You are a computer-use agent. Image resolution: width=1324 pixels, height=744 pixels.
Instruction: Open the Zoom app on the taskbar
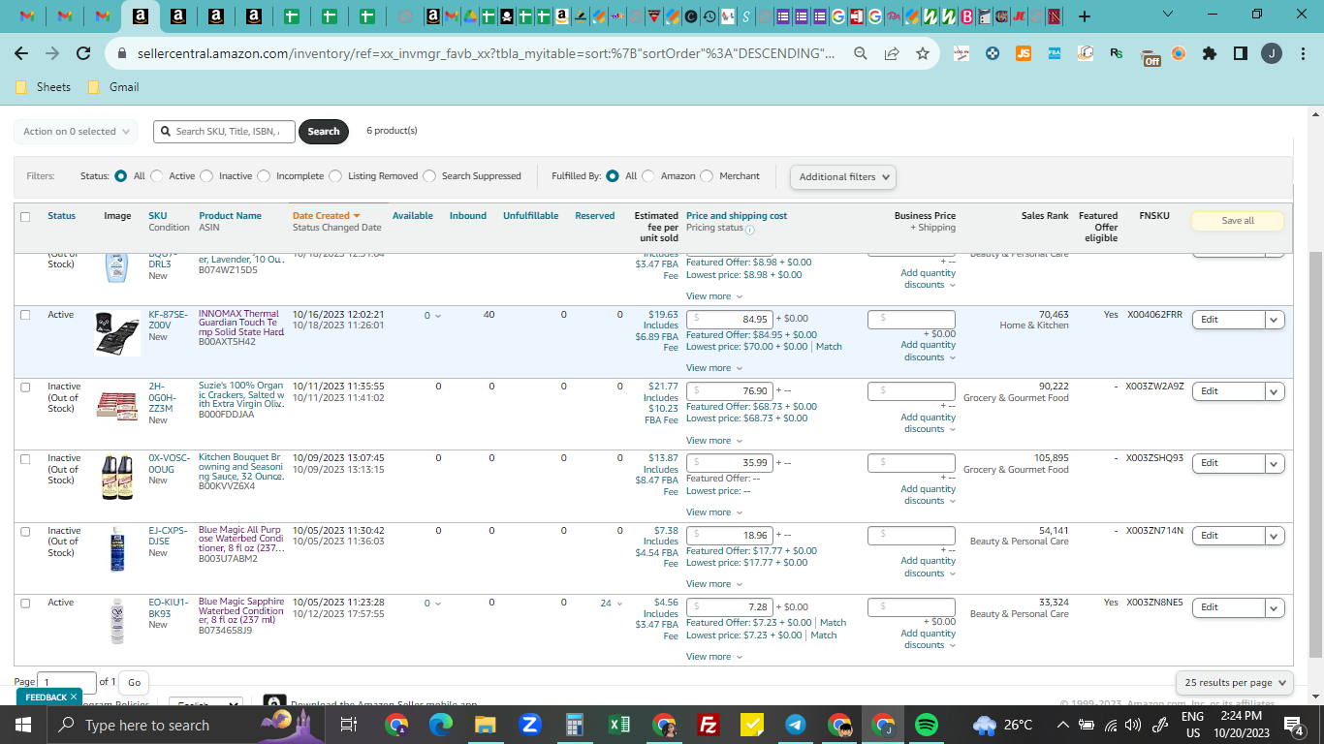529,725
